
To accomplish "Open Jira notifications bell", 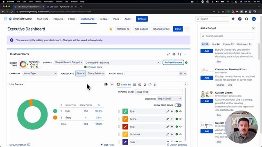I will pos(233,19).
